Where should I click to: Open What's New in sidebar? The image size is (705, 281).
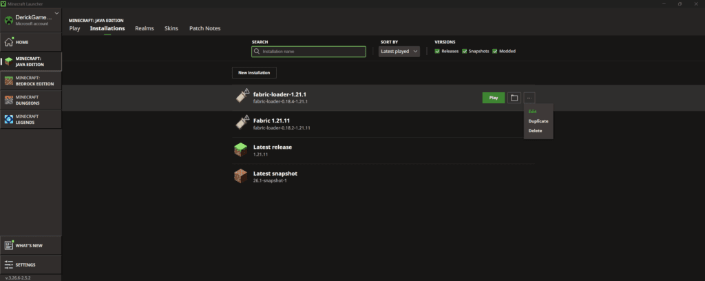pyautogui.click(x=31, y=245)
